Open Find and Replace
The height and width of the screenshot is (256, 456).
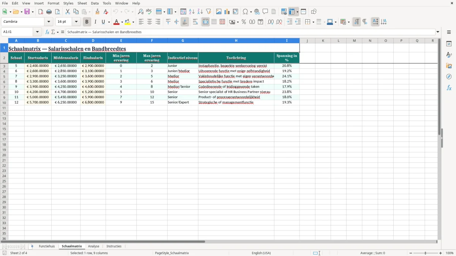pos(141,12)
